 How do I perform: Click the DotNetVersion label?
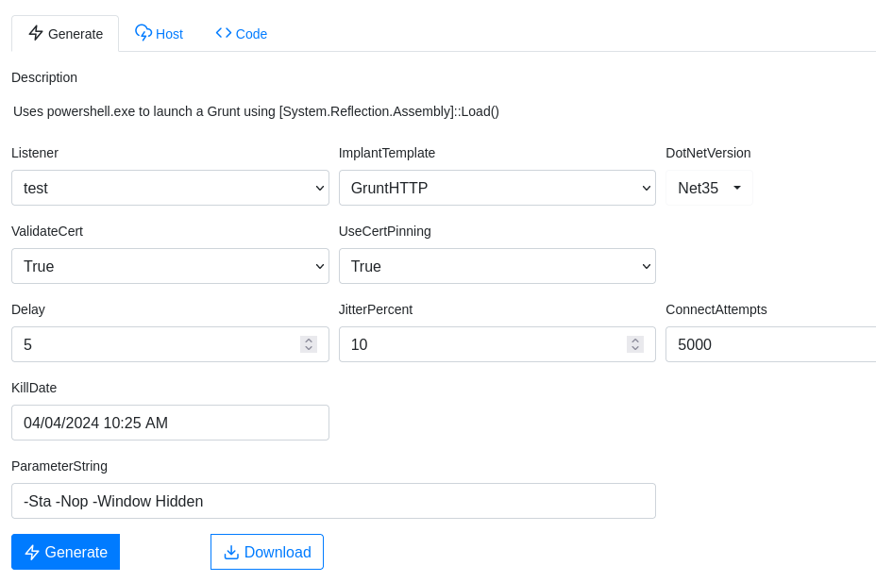708,153
